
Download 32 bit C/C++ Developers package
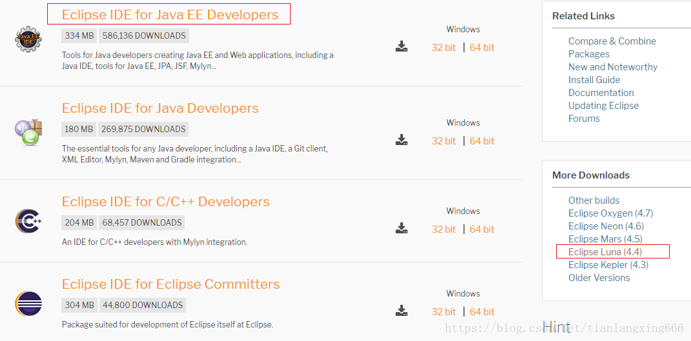[443, 229]
